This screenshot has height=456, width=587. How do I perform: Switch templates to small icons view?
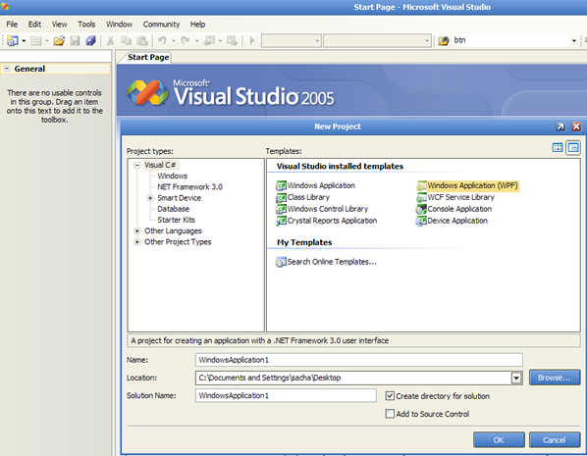(x=573, y=148)
